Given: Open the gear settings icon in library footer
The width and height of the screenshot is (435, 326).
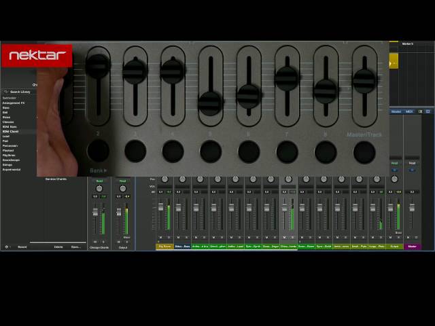Looking at the screenshot, I should 7,247.
